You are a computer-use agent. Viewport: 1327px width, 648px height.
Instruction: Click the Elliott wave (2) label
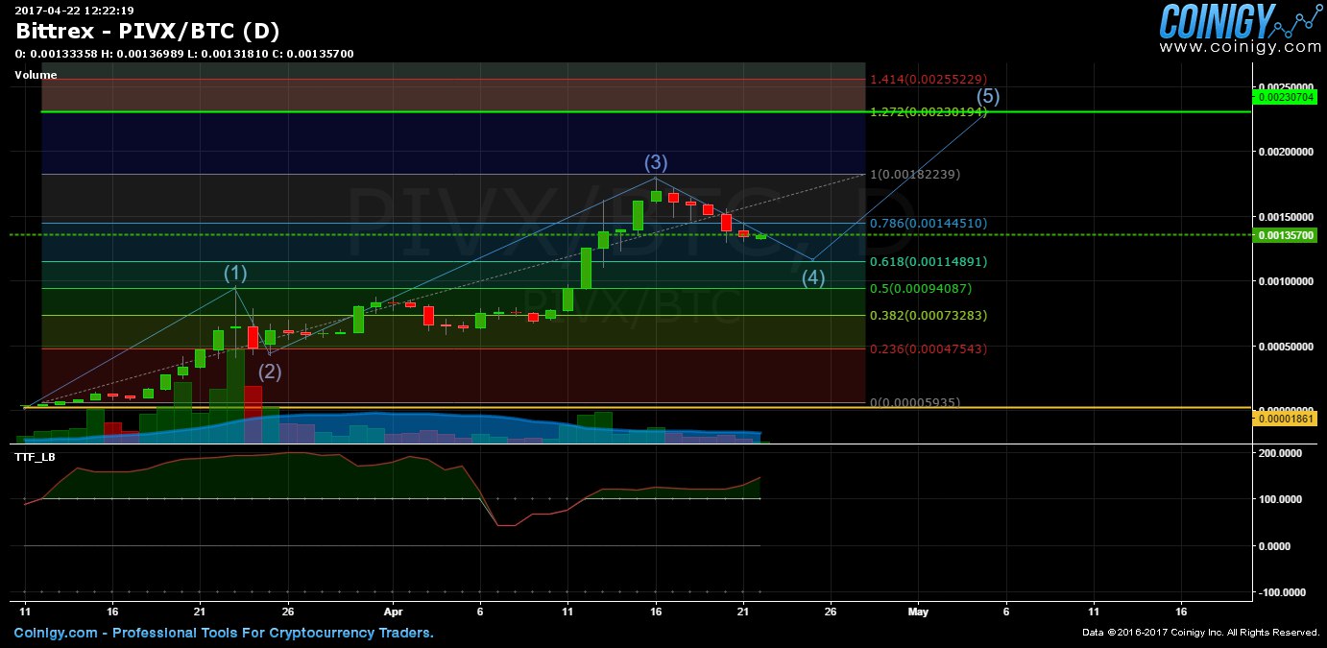(x=270, y=372)
